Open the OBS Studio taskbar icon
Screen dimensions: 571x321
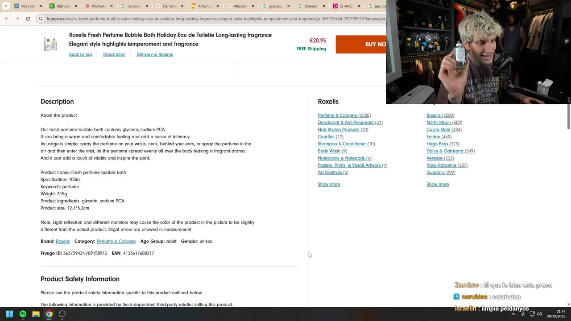click(62, 314)
